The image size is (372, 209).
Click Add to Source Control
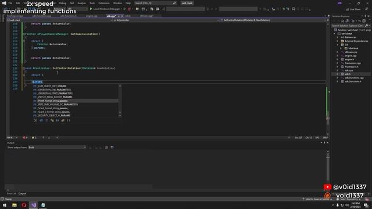coord(317,199)
